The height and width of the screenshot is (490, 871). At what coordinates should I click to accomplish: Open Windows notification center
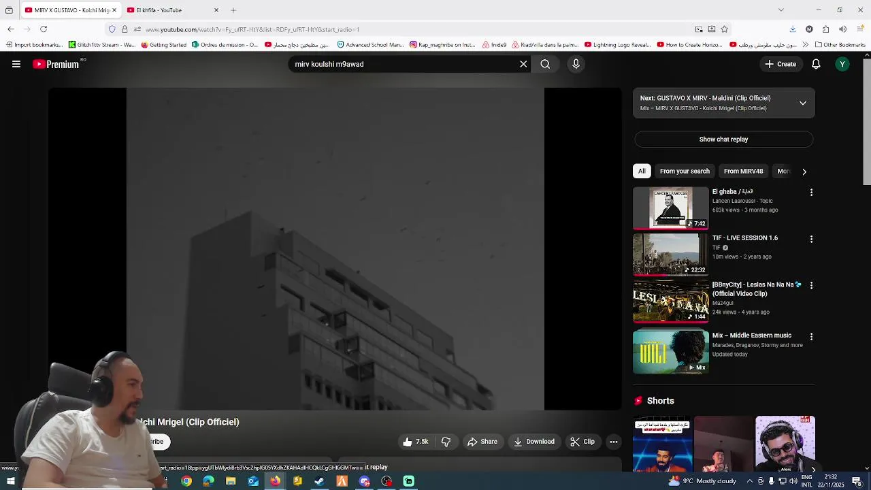[x=857, y=481]
